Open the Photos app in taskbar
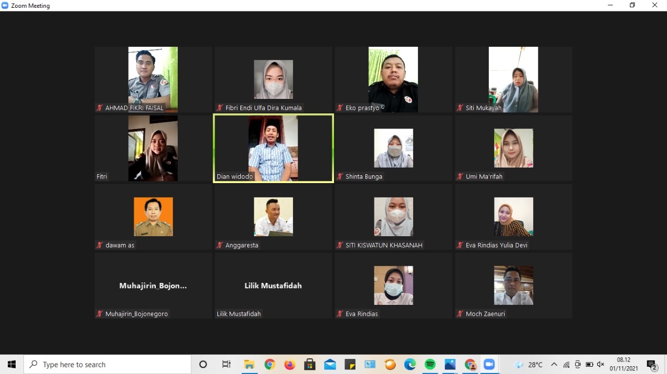 pos(450,365)
